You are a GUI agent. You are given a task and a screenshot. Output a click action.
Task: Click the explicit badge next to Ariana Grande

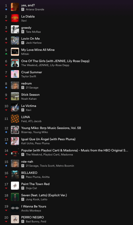[23, 9]
